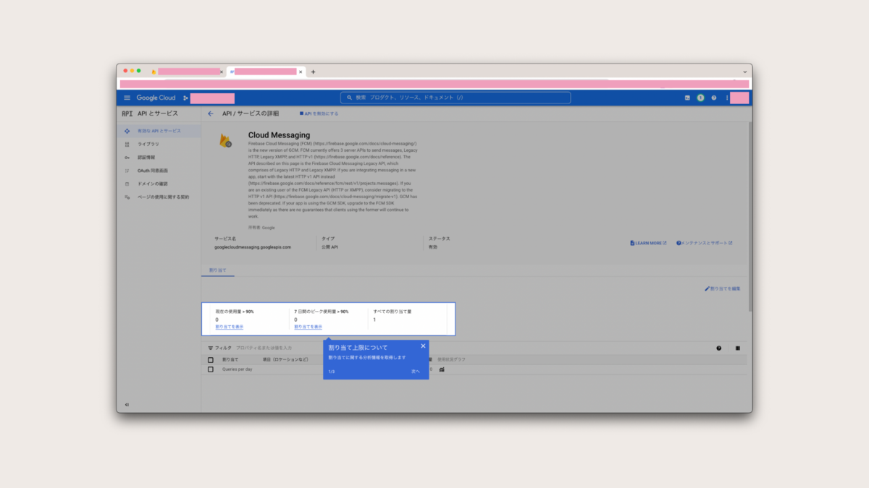Click the 'API / サービスの詳細' page heading
This screenshot has width=869, height=488.
coord(250,114)
